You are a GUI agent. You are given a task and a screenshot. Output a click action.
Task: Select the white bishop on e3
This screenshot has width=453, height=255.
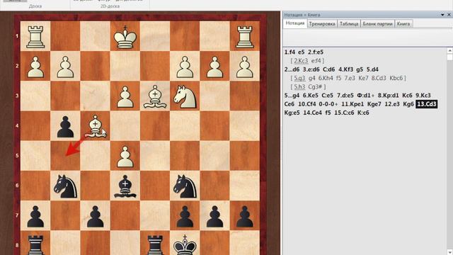(155, 96)
